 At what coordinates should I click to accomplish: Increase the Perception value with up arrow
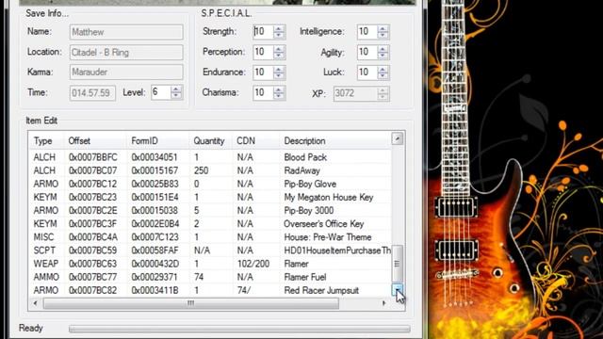(x=279, y=49)
